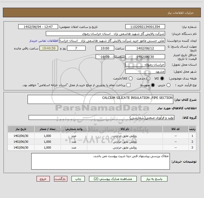Select the خدمت radio option
The width and height of the screenshot is (204, 198).
[148, 79]
